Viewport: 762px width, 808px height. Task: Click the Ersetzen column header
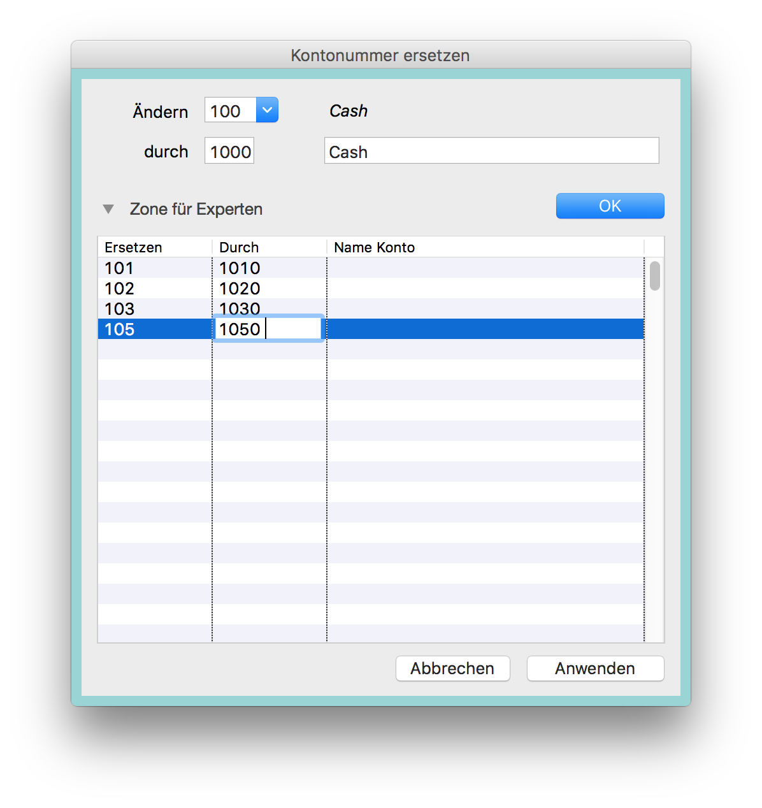154,247
